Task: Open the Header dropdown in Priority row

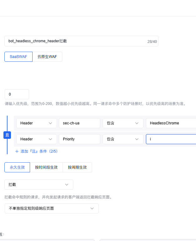Action: click(37, 139)
